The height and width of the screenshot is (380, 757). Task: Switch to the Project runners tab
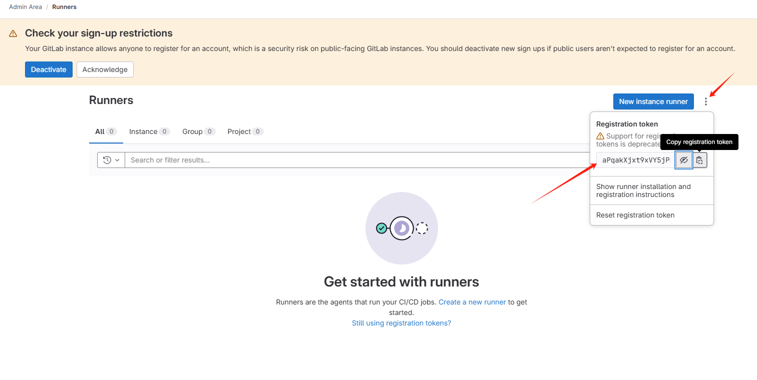(x=245, y=131)
